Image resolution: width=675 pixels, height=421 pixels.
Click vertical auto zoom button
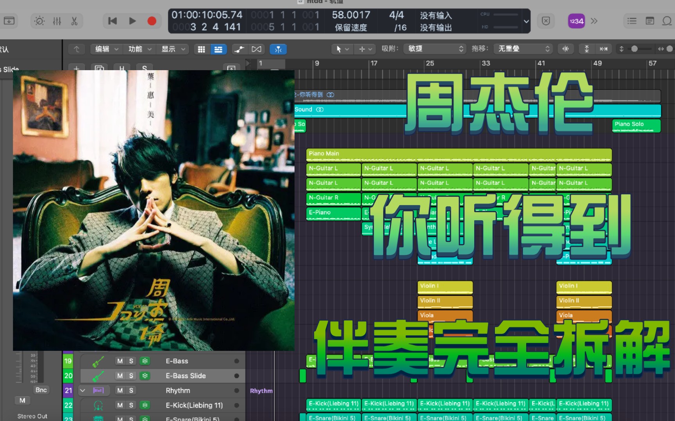pyautogui.click(x=586, y=49)
